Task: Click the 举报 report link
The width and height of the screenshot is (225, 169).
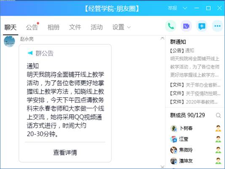Action: 172,8
